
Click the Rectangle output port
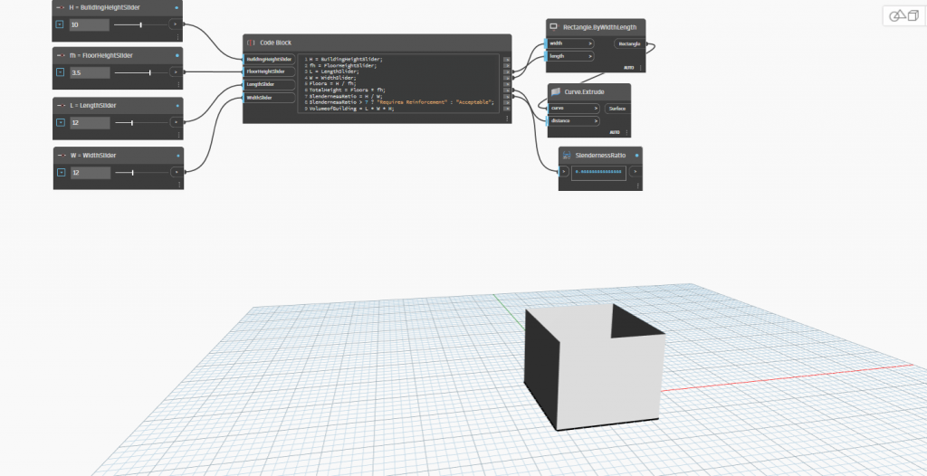pos(631,43)
